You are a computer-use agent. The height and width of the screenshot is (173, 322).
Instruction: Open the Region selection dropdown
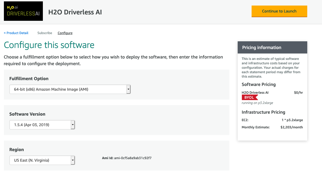[x=73, y=160]
